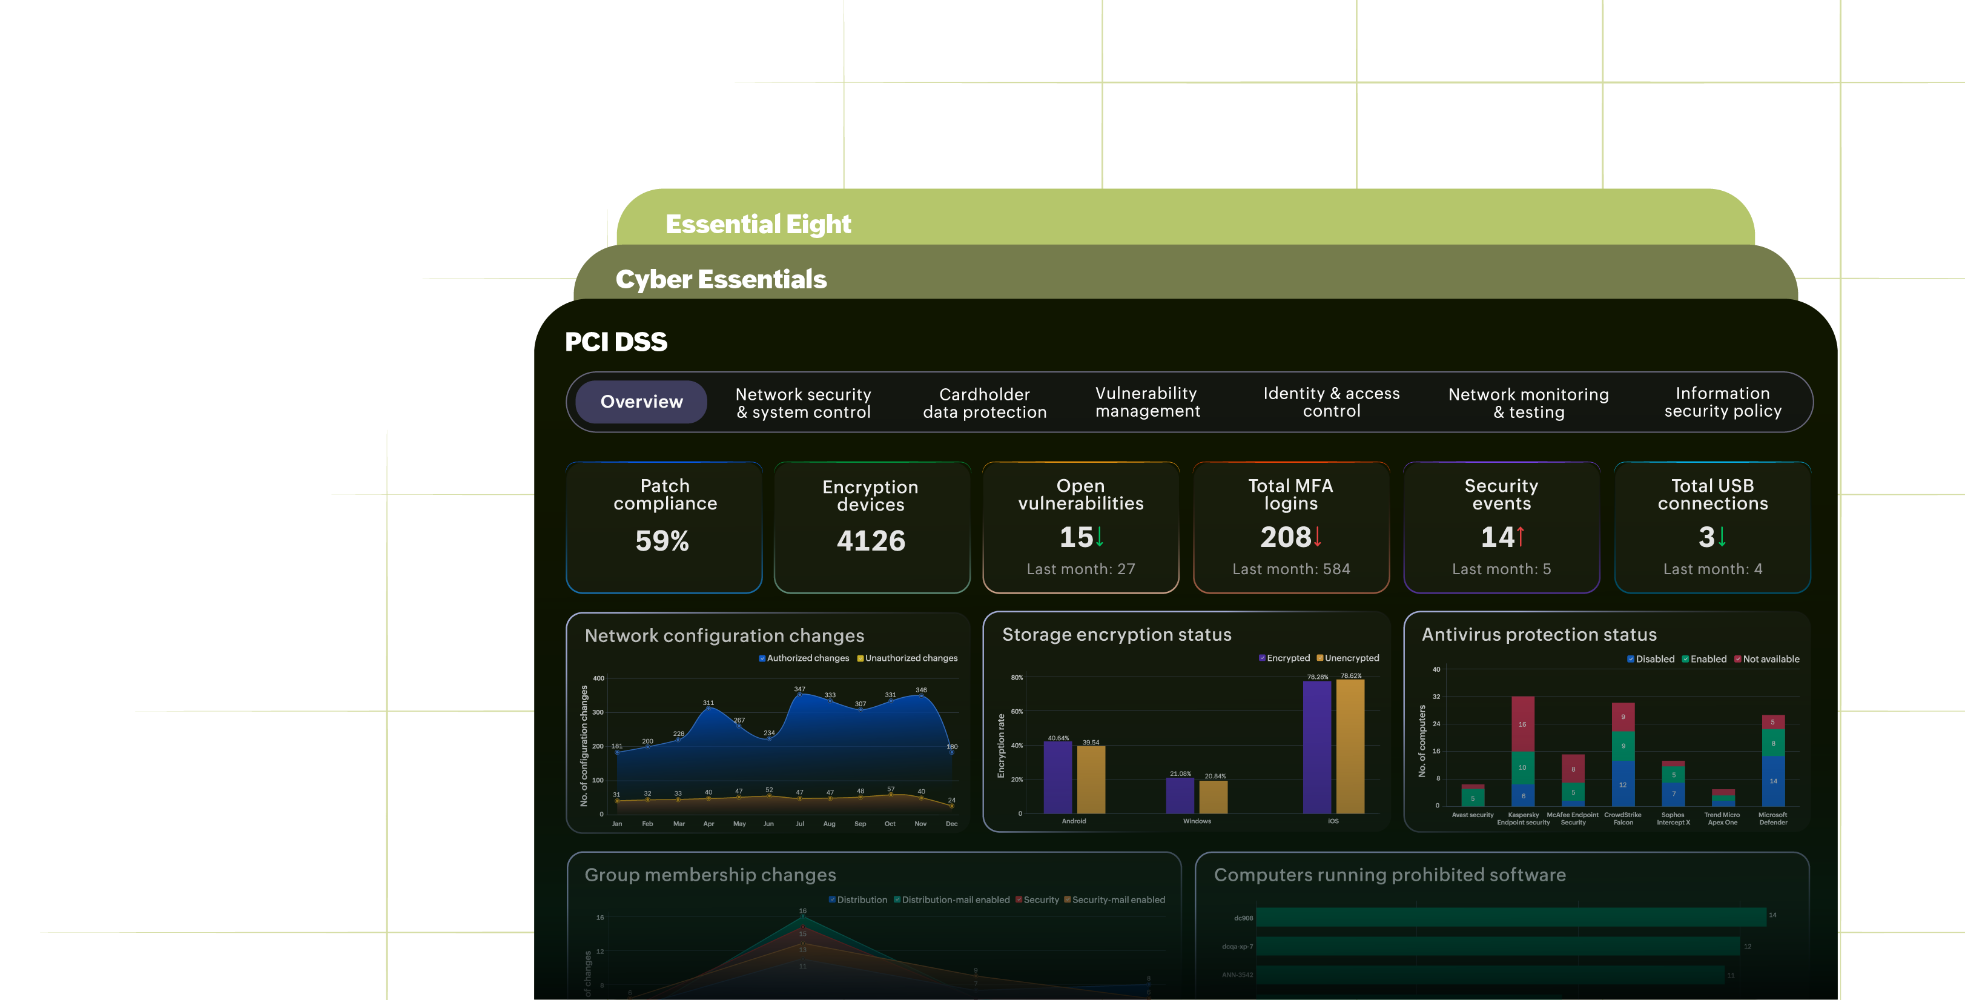Viewport: 1965px width, 1000px height.
Task: Click the CrowdStrike Falcon stacked bar
Action: click(1622, 754)
